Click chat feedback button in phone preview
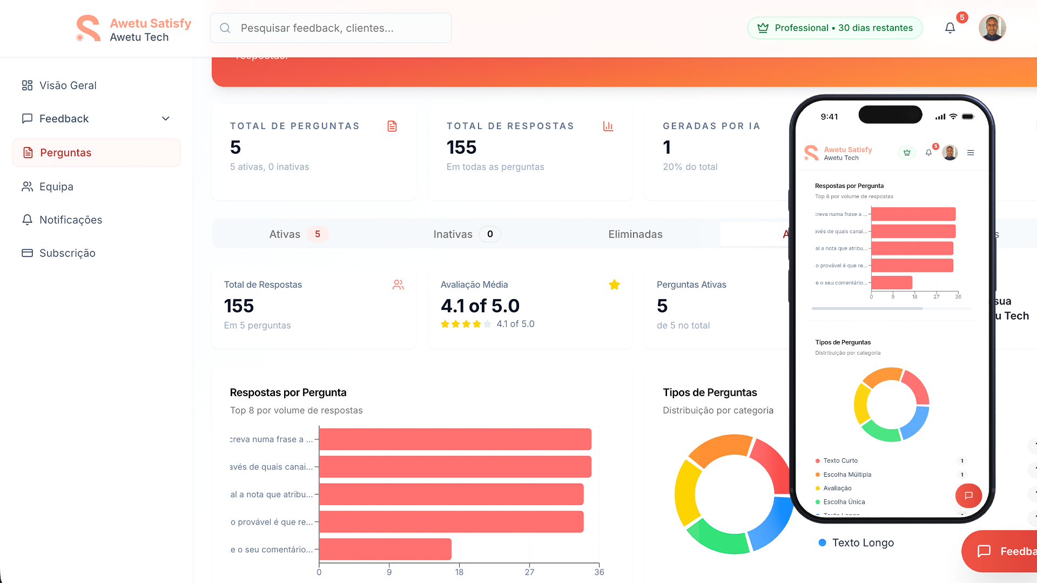Screen dimensions: 1037x583 tap(968, 496)
